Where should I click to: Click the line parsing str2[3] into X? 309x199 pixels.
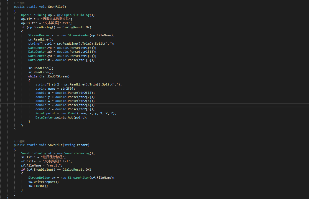point(65,101)
